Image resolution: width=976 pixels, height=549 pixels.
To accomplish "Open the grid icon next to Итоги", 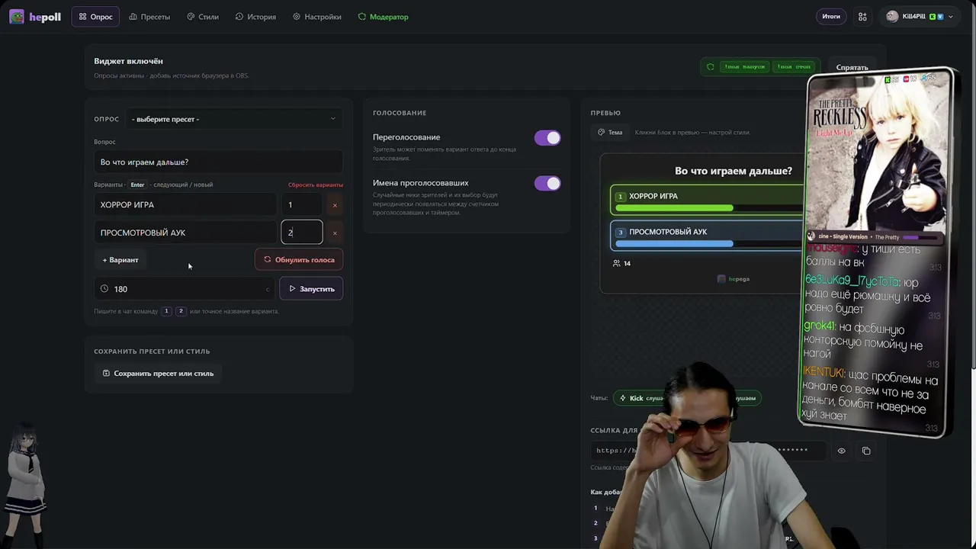I will 862,17.
